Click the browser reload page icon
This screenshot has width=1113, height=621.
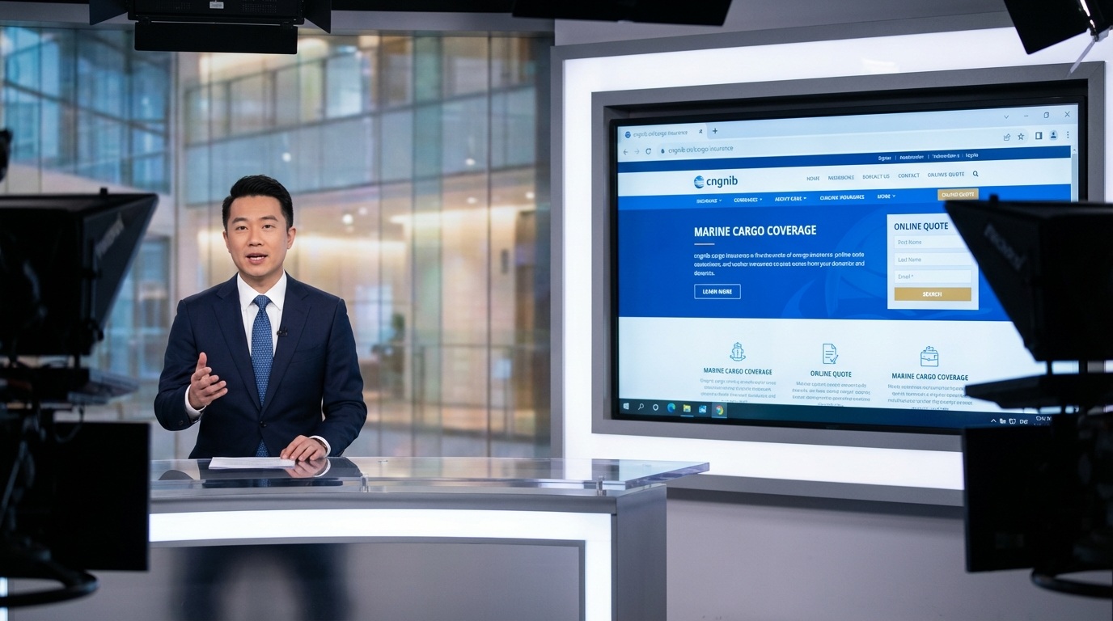pos(648,151)
